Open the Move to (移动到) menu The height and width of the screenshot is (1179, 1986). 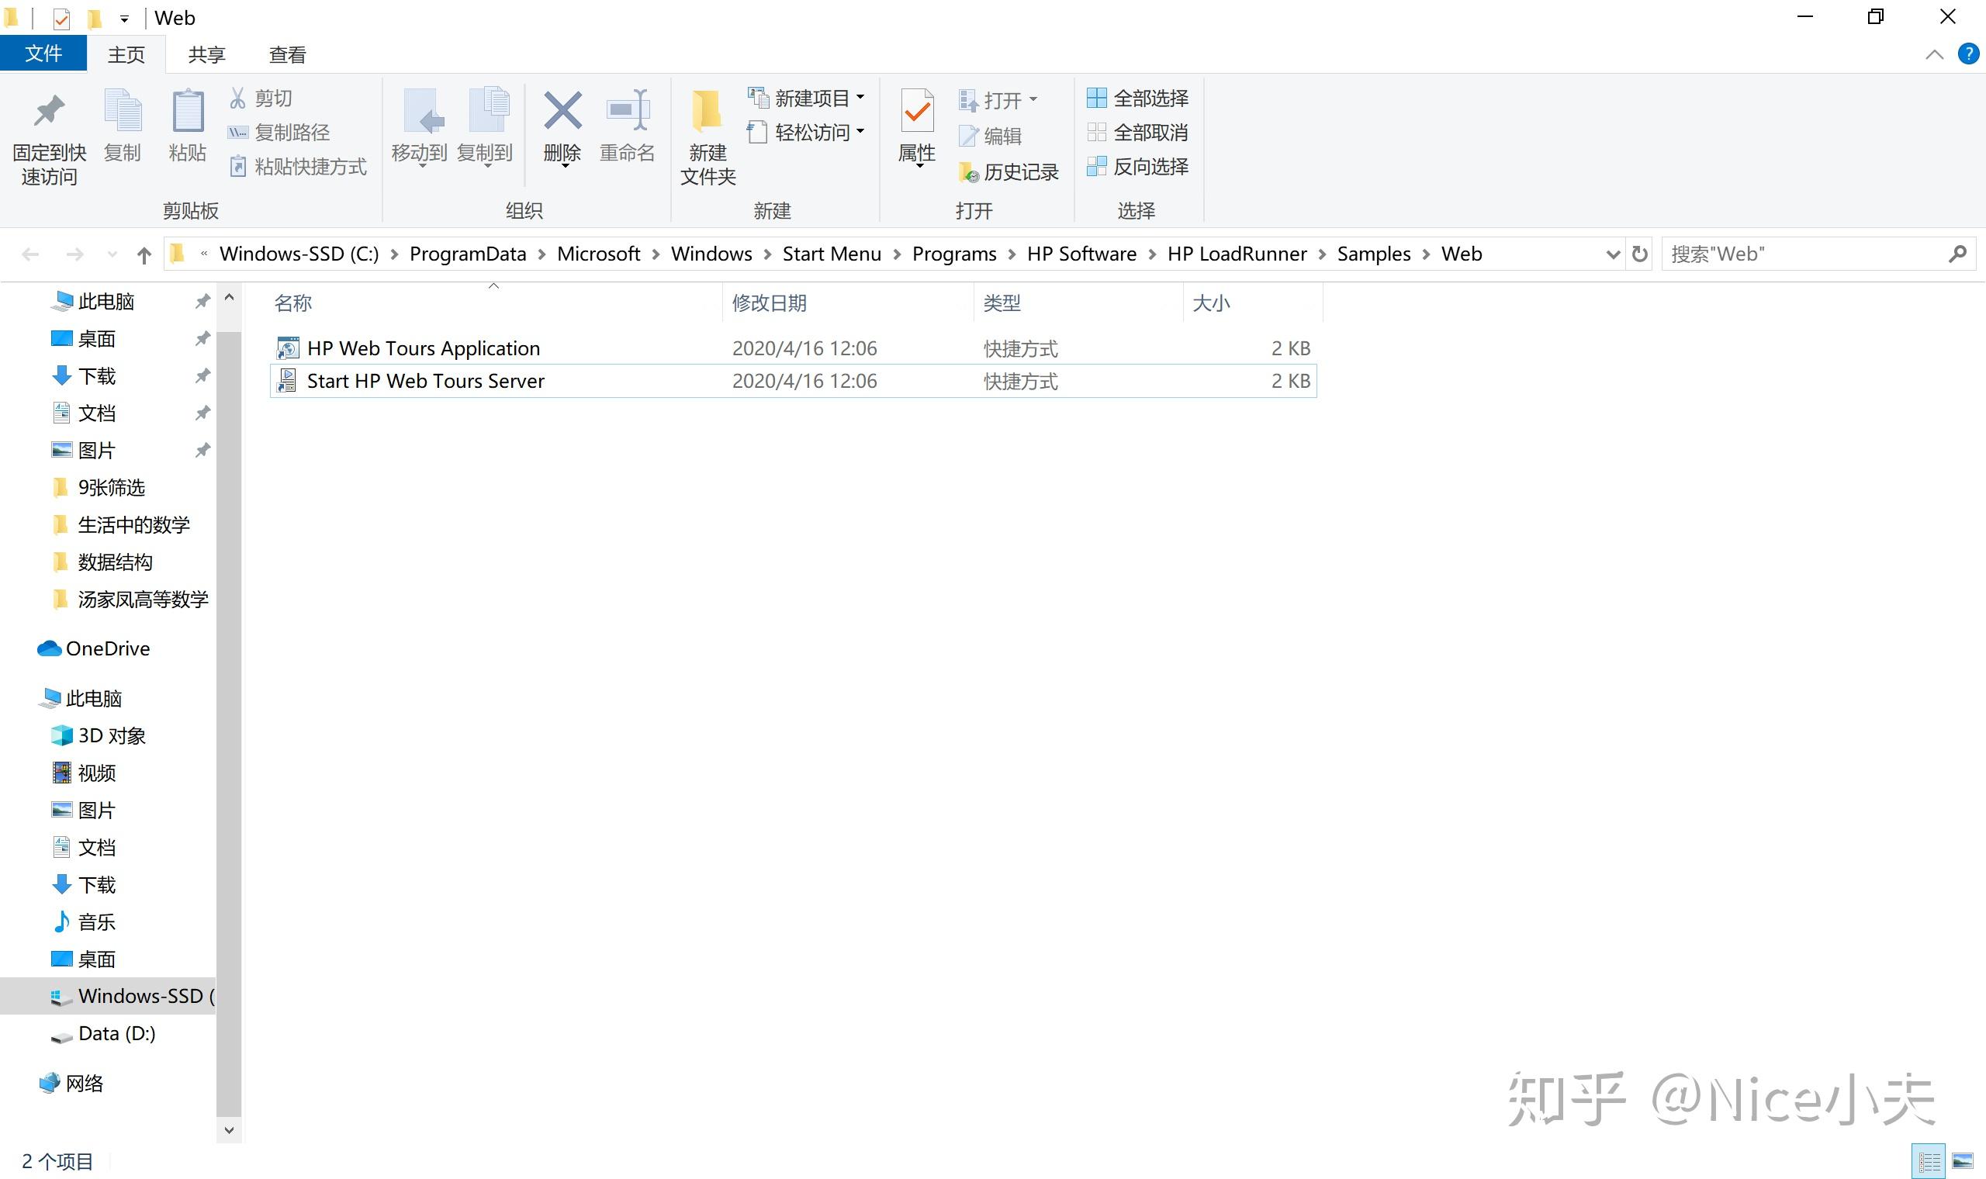[420, 127]
